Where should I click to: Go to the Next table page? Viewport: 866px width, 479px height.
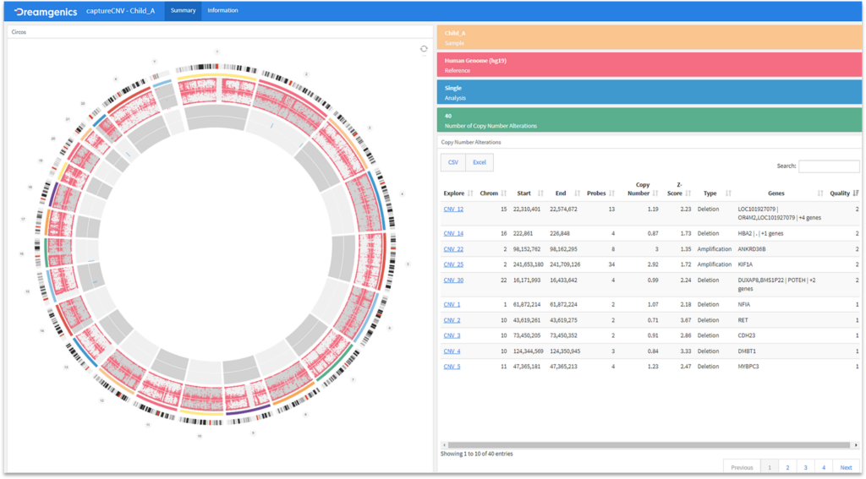[846, 467]
